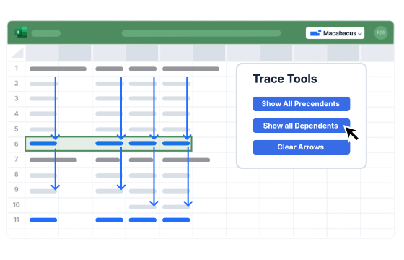Screen dimensions: 404x260
Task: Select row 1 header
Action: click(16, 69)
